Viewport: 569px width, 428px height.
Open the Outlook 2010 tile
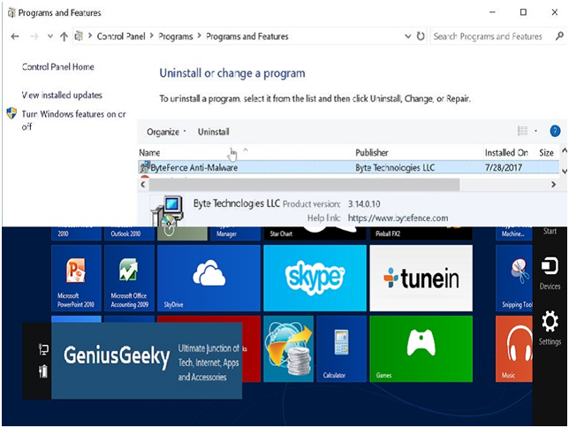[130, 233]
